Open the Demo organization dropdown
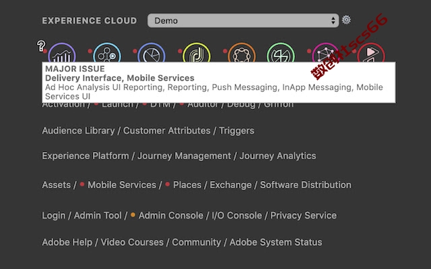 click(x=243, y=21)
